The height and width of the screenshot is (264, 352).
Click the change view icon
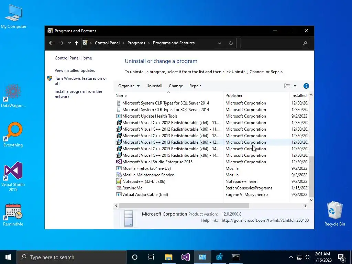pos(287,86)
